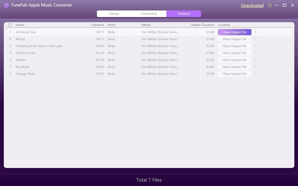View Output File for All About You
This screenshot has width=298, height=186.
tap(235, 32)
